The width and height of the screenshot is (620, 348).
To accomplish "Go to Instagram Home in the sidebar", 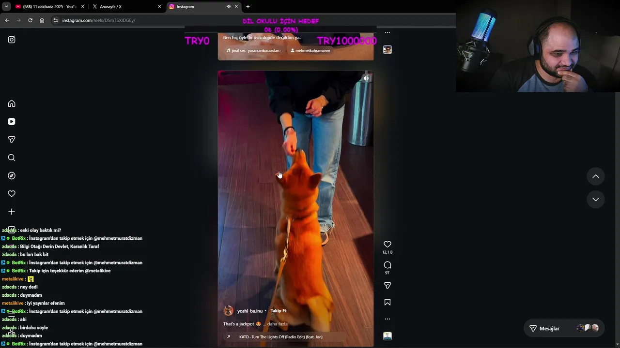I will (x=12, y=103).
